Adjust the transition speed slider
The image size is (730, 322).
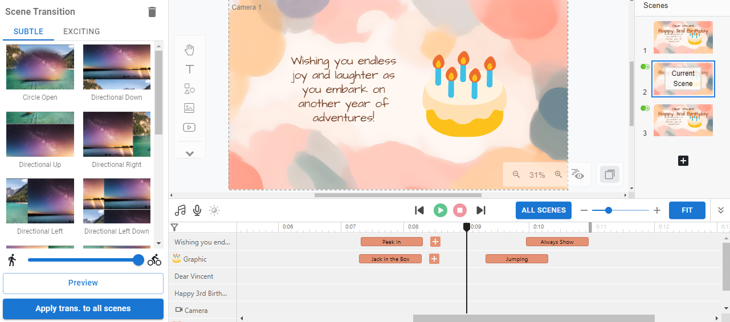[x=138, y=260]
